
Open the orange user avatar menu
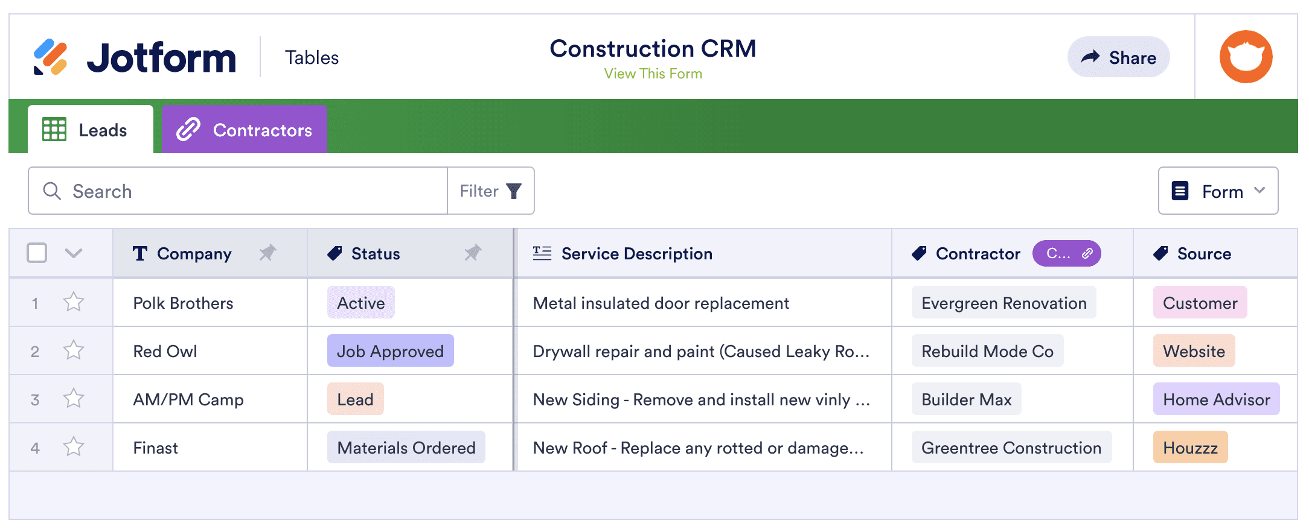click(x=1246, y=57)
